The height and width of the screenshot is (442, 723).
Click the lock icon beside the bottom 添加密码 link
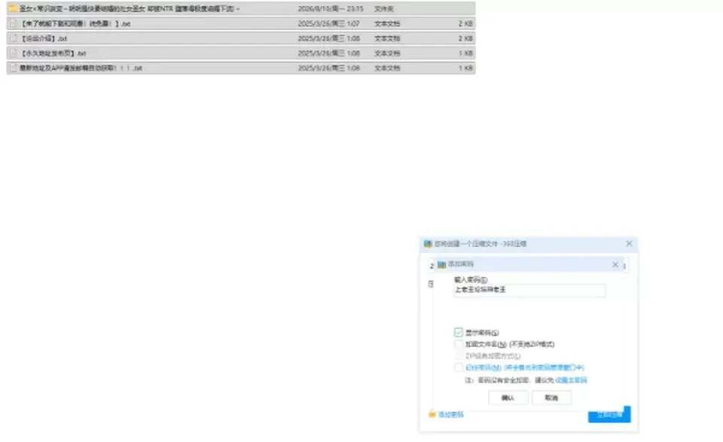tap(432, 414)
